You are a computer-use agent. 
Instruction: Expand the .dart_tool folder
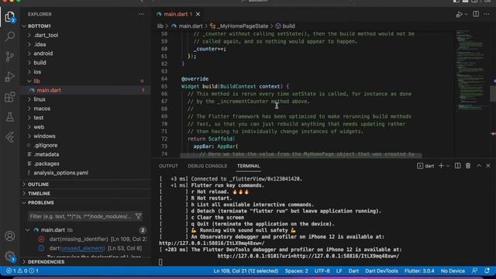pos(46,35)
